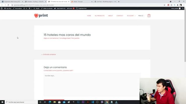Open updates counter in admin bar
Viewport: 186px width, 104px height.
click(25, 8)
